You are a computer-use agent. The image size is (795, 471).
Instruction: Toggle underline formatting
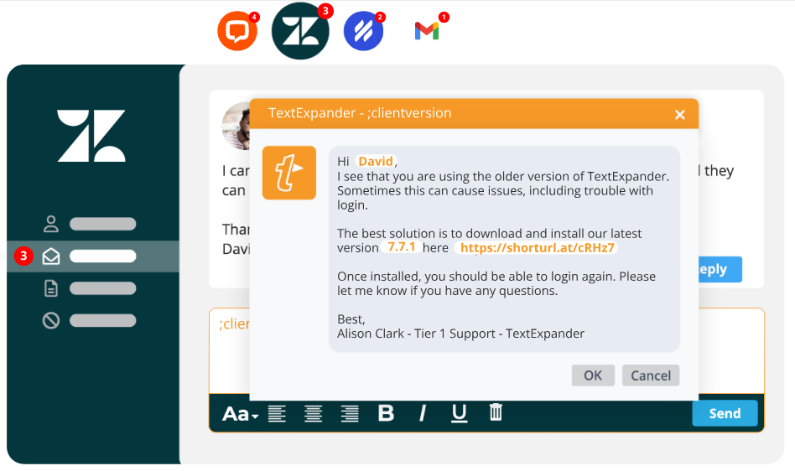tap(459, 413)
